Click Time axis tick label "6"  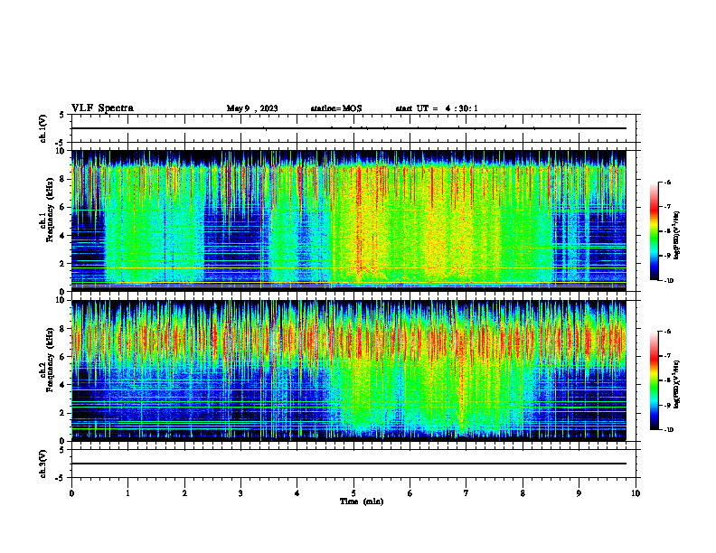[x=410, y=493]
